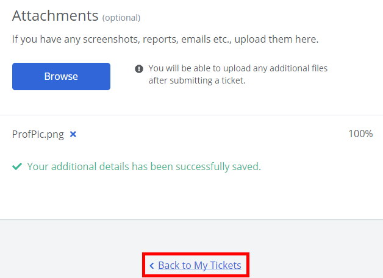Viewport: 383px width, 278px height.
Task: Click the green checkmark success icon
Action: (x=17, y=166)
